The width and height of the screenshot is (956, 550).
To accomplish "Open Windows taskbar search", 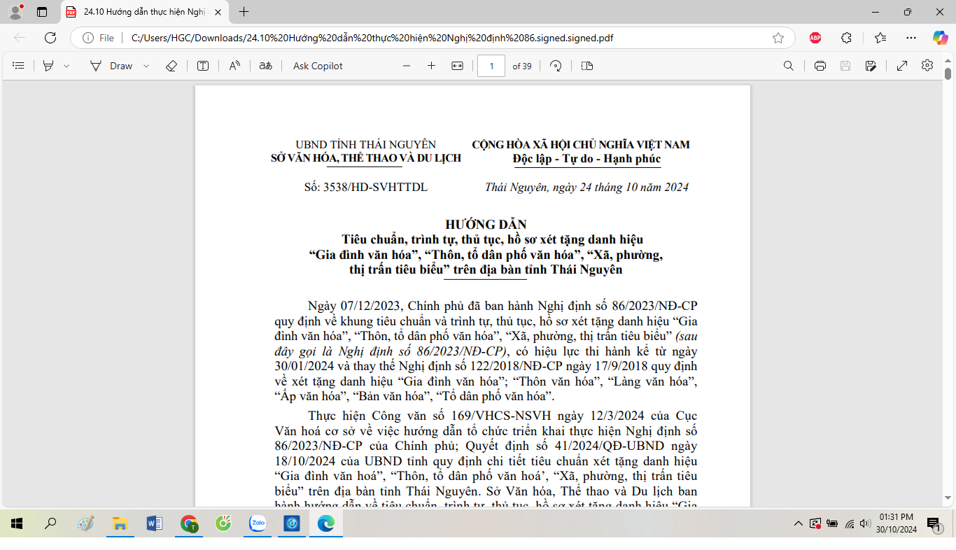I will [x=50, y=523].
